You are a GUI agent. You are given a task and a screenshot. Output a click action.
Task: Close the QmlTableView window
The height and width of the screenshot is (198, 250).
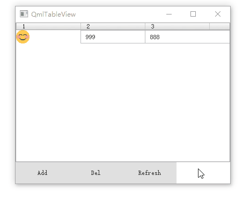218,14
